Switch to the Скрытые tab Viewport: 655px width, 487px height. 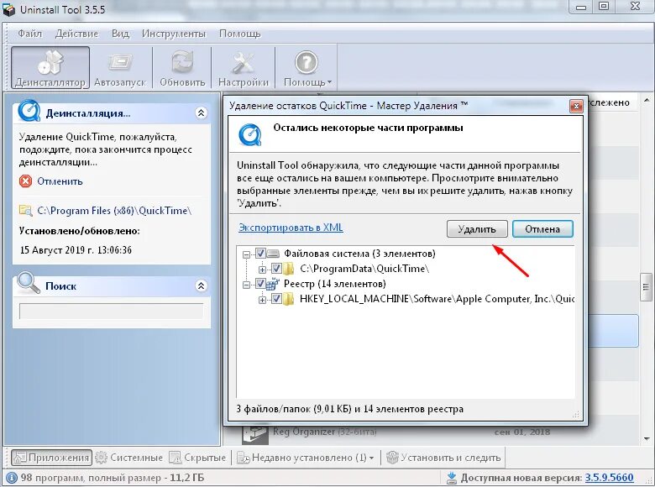[x=197, y=458]
